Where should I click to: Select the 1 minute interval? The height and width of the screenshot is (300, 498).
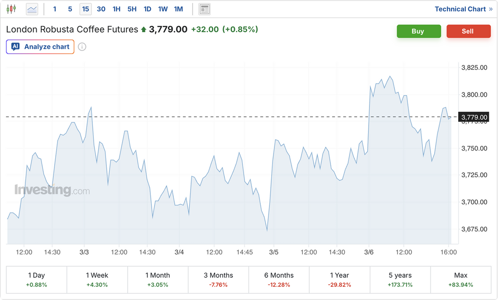point(55,9)
